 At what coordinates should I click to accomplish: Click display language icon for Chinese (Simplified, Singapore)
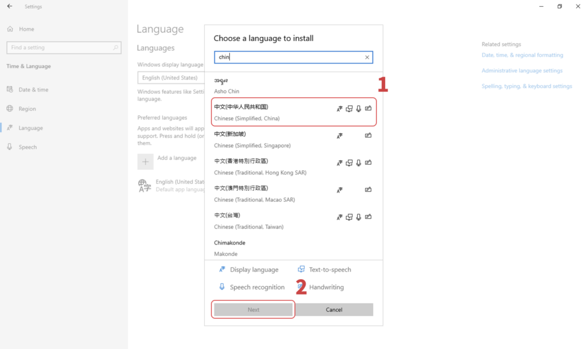[339, 136]
